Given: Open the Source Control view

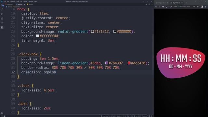Looking at the screenshot, I should [2, 14].
